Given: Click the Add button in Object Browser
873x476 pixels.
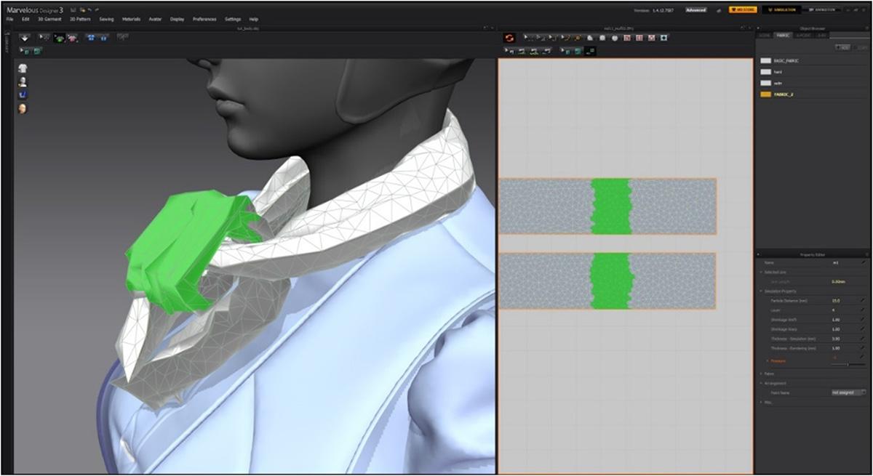Looking at the screenshot, I should (x=843, y=47).
